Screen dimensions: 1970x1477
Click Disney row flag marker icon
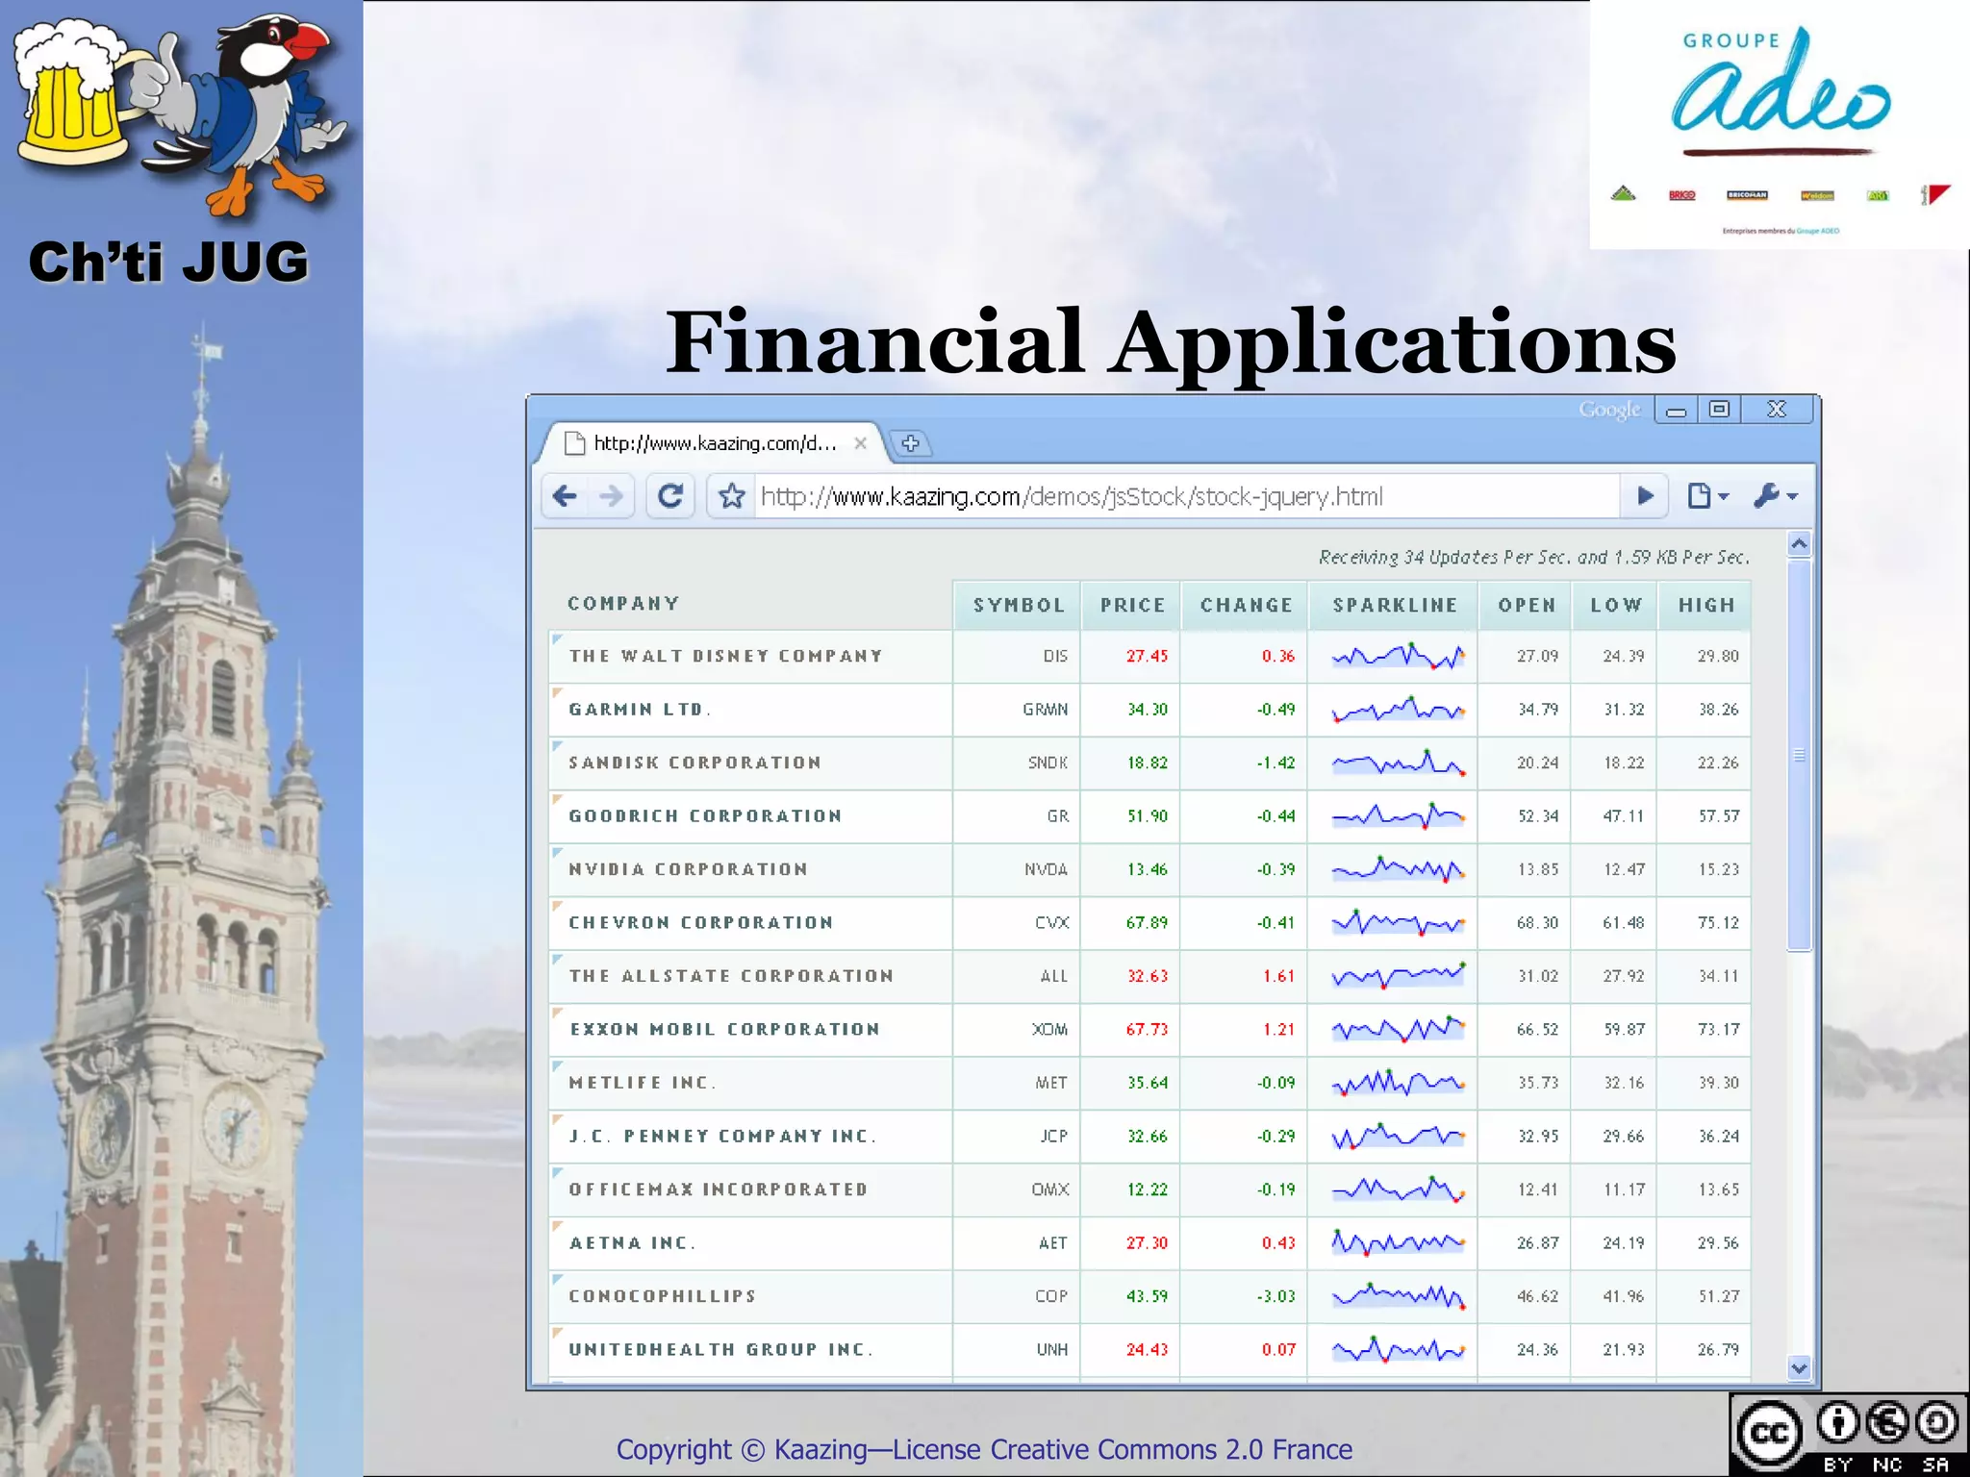point(557,638)
